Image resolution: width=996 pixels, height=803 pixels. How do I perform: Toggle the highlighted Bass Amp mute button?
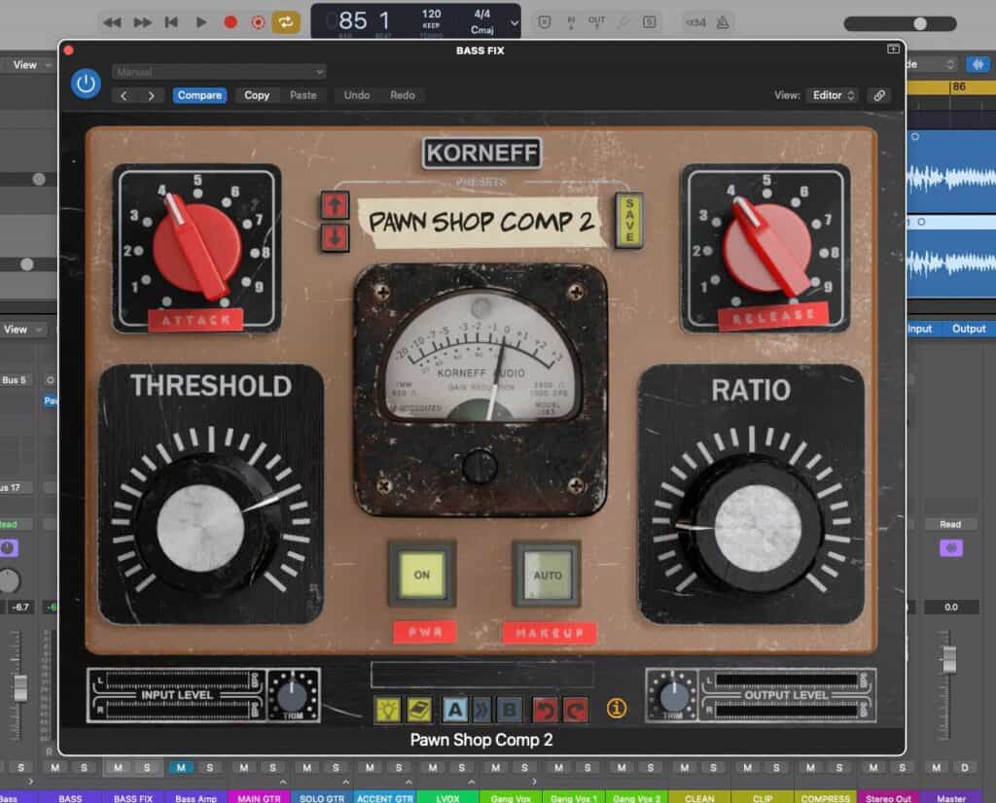click(181, 767)
